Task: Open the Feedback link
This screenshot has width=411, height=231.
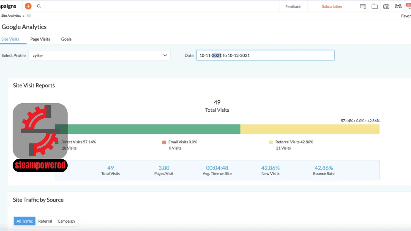Action: pos(293,6)
